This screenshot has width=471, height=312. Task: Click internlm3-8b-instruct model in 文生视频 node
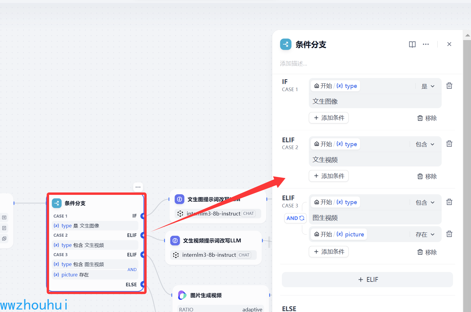click(209, 255)
